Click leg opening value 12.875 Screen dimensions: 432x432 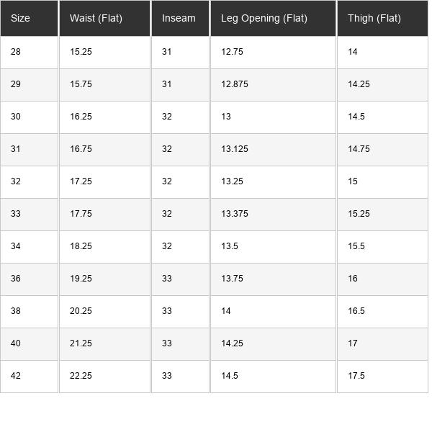point(235,84)
